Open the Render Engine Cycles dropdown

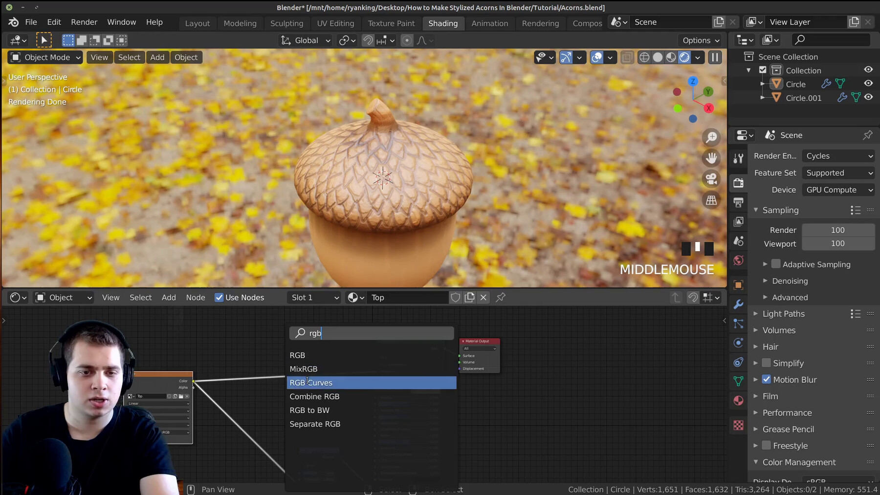coord(838,156)
